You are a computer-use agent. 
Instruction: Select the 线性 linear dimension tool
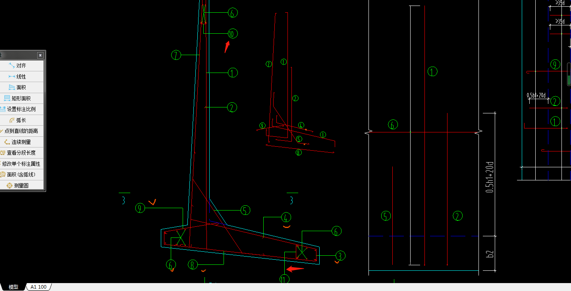click(22, 77)
